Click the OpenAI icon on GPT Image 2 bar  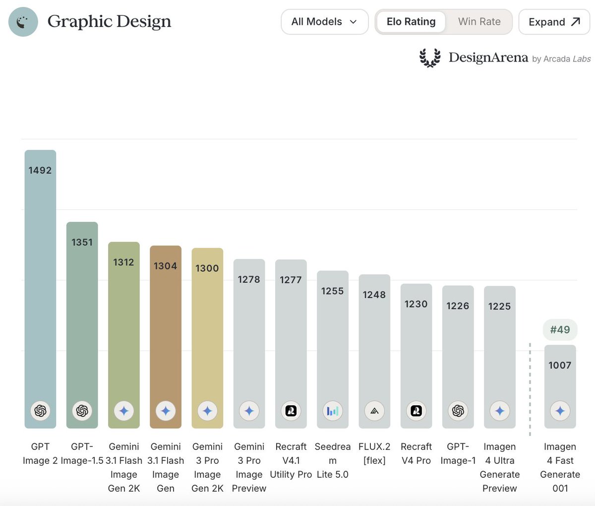pyautogui.click(x=41, y=411)
